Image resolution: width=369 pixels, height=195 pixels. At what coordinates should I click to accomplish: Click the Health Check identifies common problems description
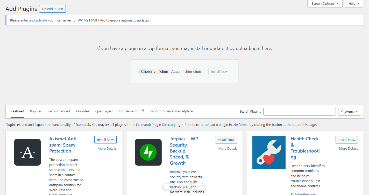point(308,176)
